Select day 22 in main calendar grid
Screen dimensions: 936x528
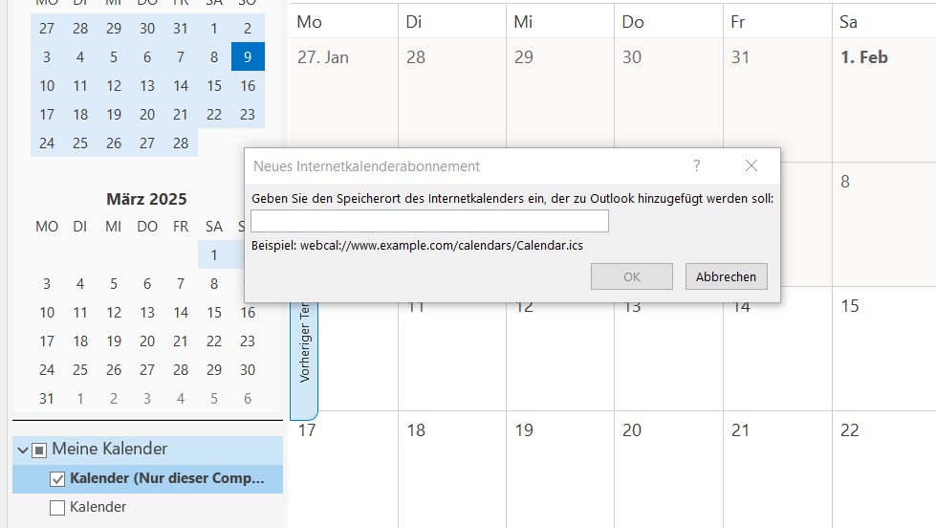(884, 469)
